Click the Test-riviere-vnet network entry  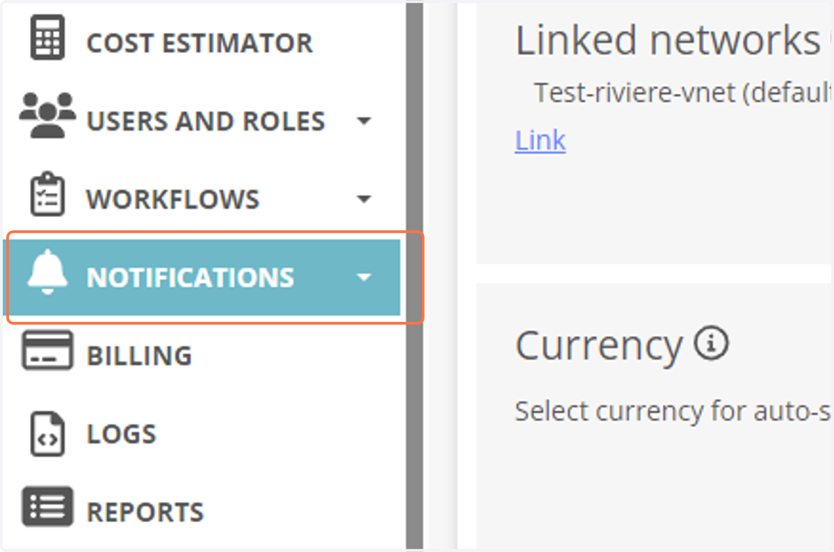(683, 92)
